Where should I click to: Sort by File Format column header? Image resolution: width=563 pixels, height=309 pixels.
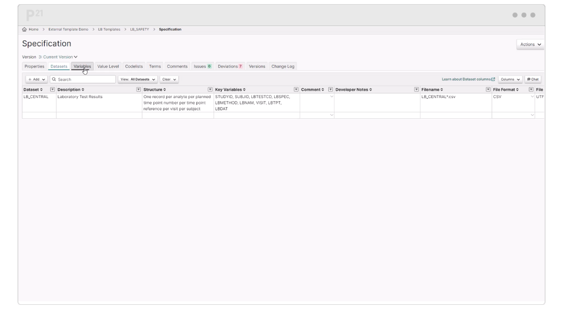point(505,90)
